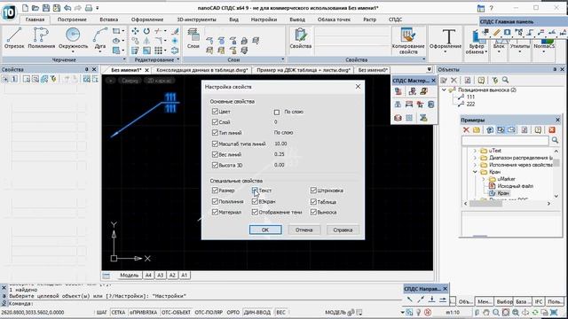This screenshot has height=319, width=568.
Task: Open the nanoCAD application menu logo
Action: click(x=9, y=12)
